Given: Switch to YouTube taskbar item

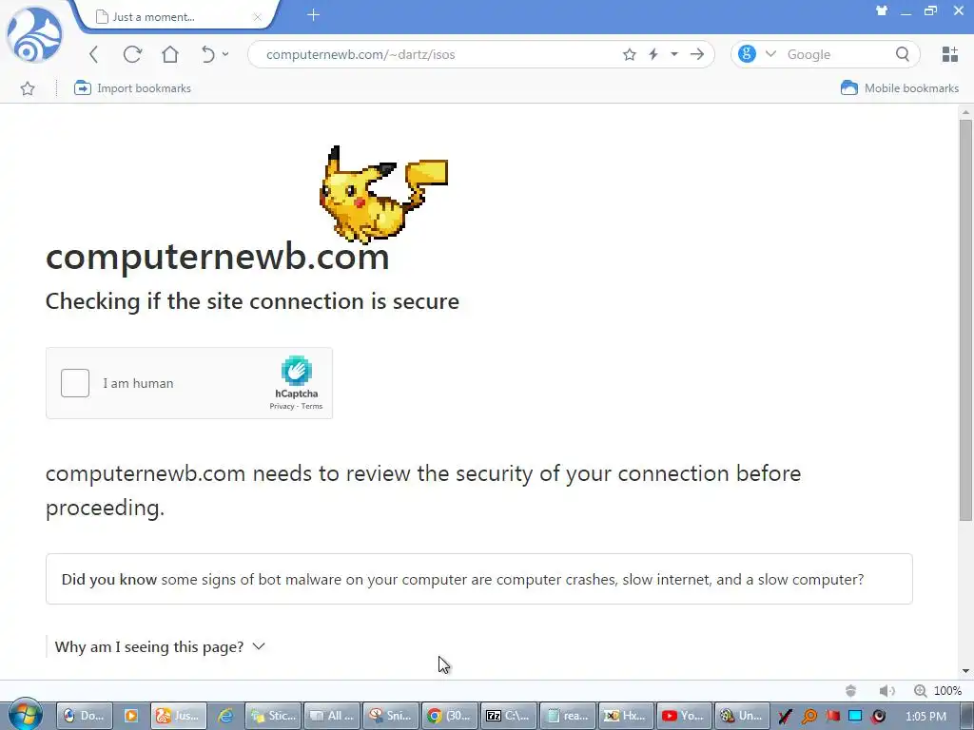Looking at the screenshot, I should (683, 716).
